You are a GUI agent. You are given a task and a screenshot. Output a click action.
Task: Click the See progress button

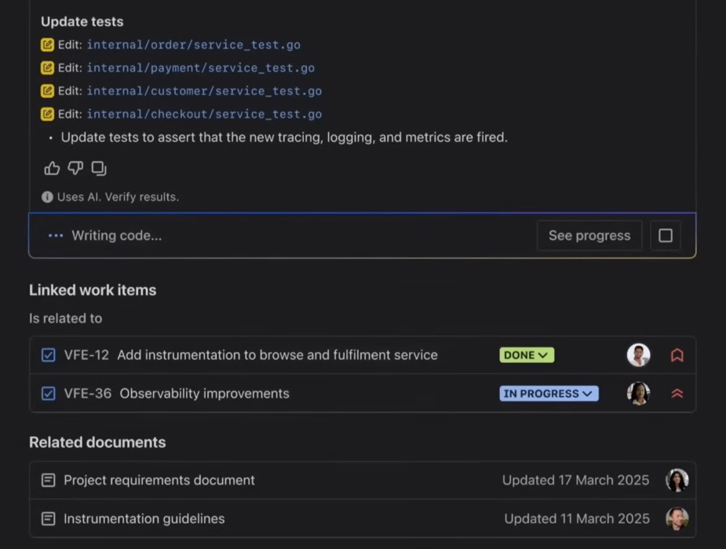pos(589,235)
